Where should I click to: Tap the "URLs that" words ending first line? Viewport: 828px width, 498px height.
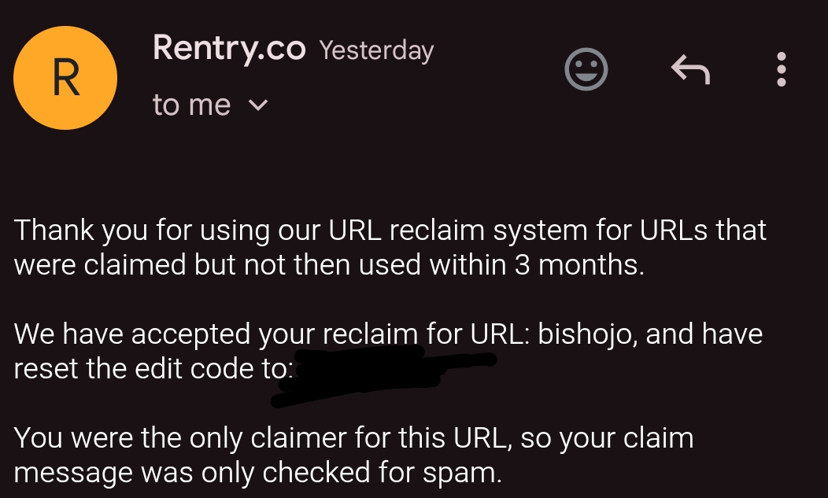703,231
